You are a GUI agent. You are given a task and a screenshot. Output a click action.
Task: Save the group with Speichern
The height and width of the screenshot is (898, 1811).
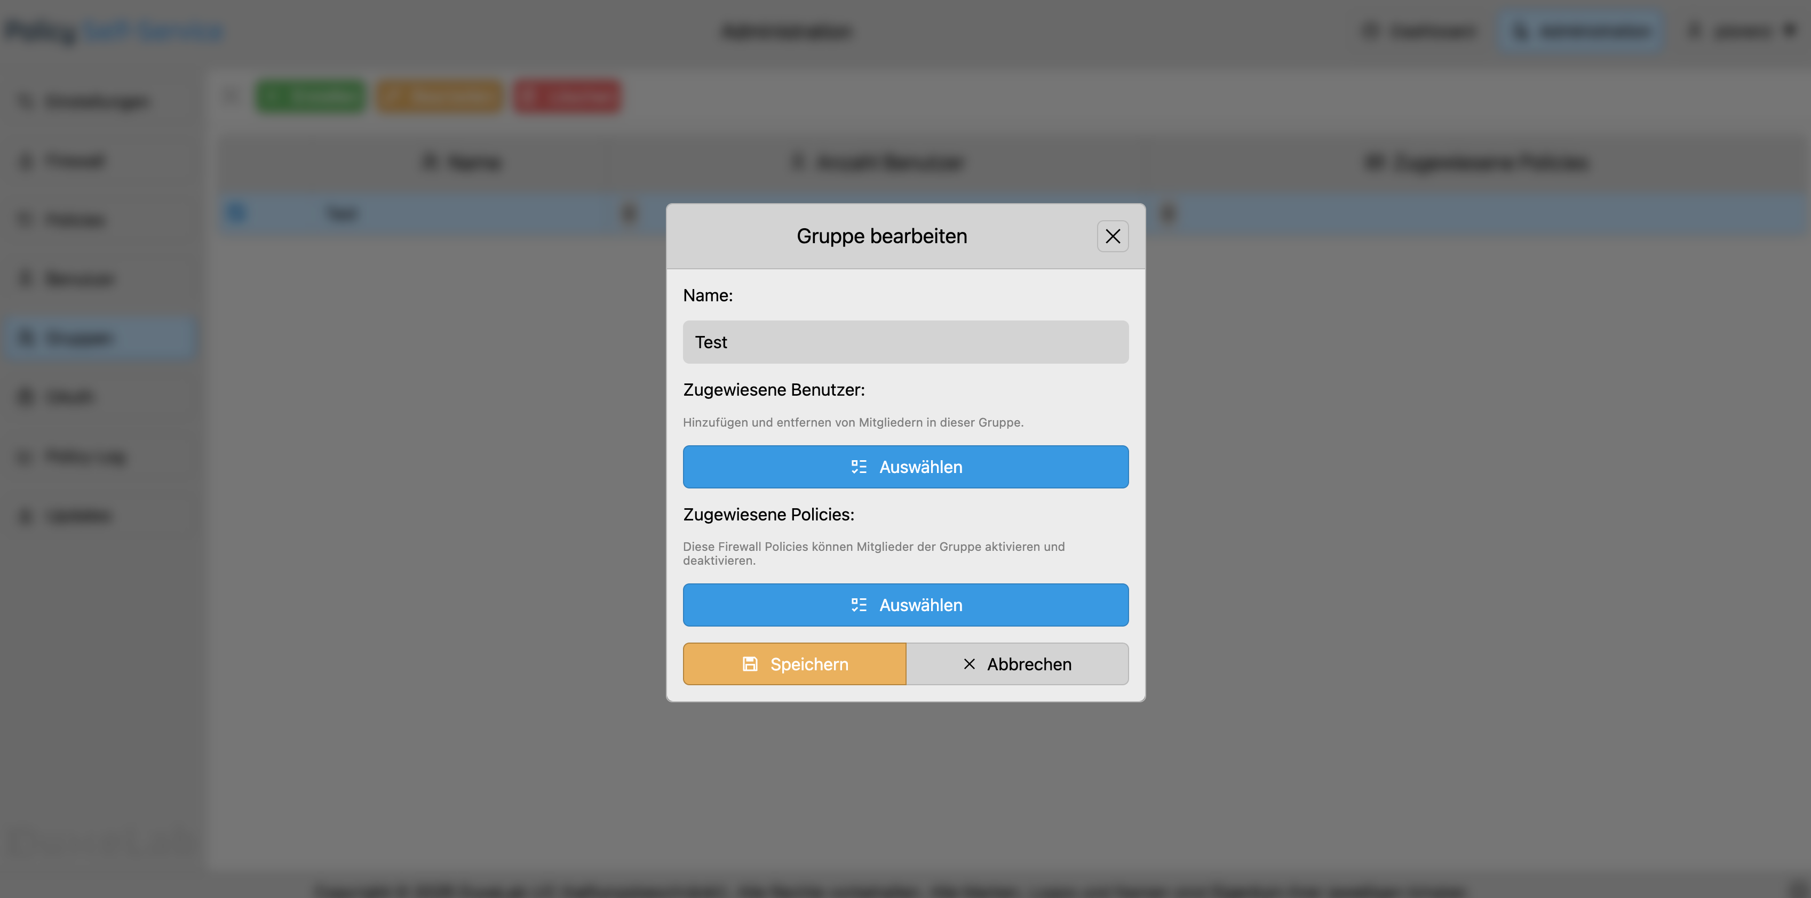[x=795, y=664]
